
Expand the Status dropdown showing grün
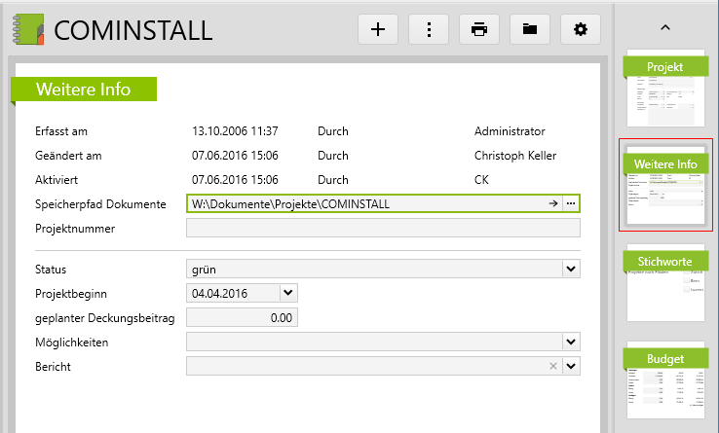[x=570, y=268]
